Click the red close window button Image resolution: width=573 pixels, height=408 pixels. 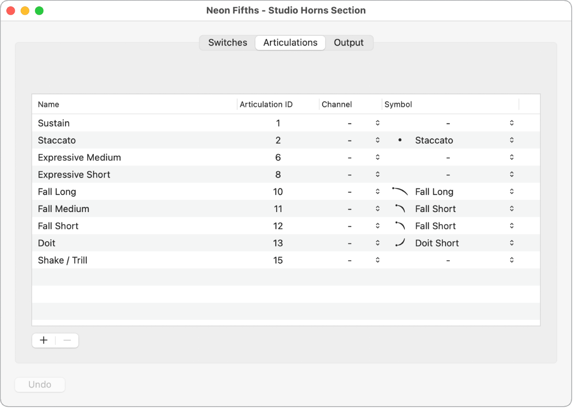pos(11,11)
